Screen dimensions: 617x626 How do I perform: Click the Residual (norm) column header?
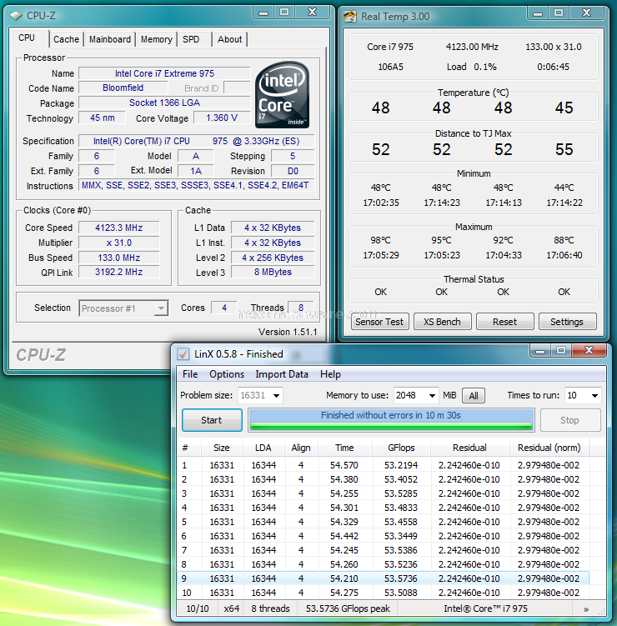tap(549, 448)
